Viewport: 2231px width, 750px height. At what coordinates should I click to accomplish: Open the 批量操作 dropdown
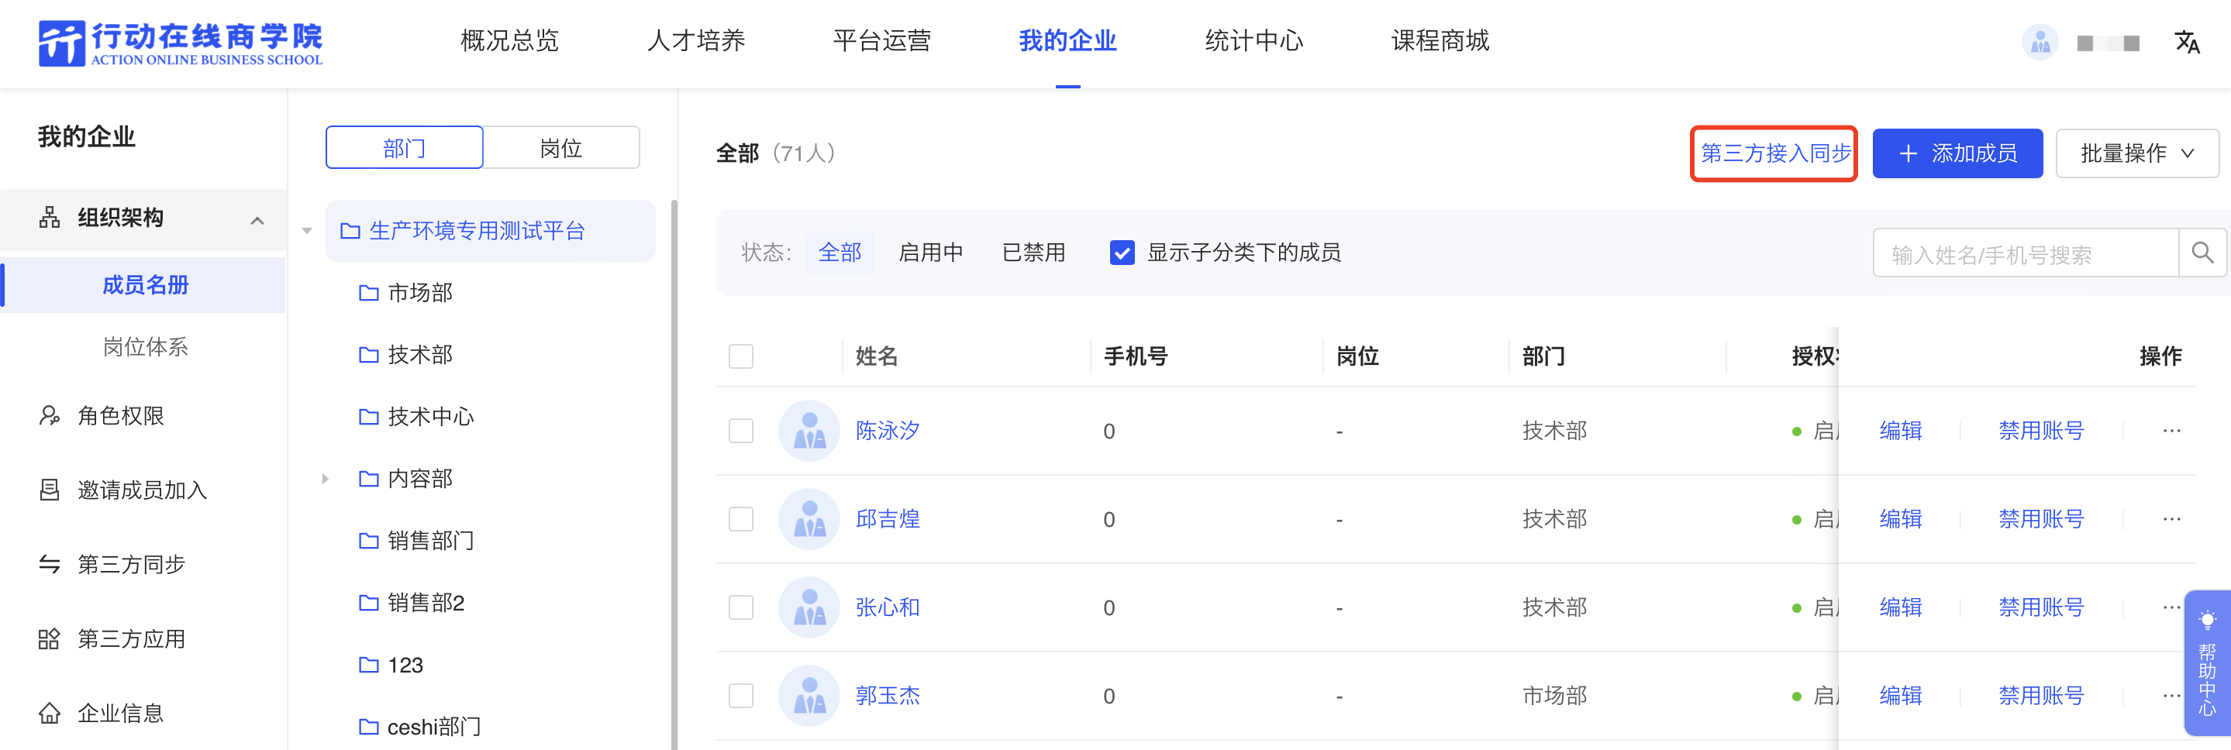[2136, 153]
